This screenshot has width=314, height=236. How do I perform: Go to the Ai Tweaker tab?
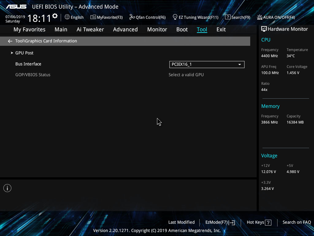tap(90, 29)
